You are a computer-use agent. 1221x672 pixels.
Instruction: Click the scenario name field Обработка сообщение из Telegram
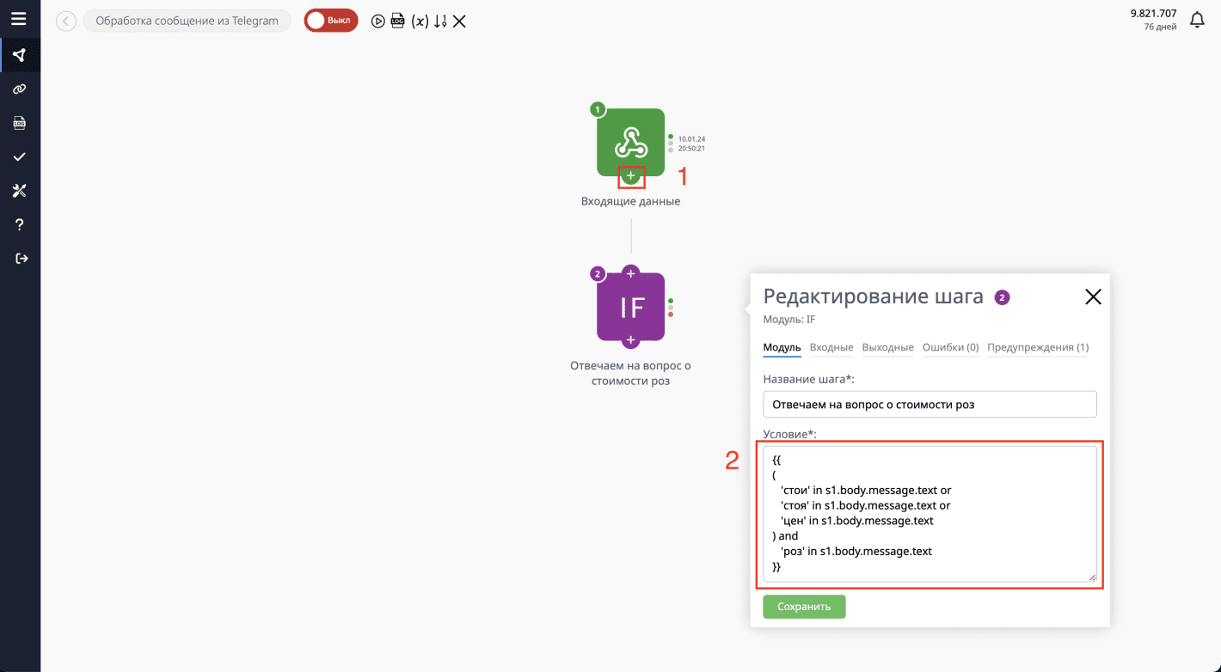(187, 20)
